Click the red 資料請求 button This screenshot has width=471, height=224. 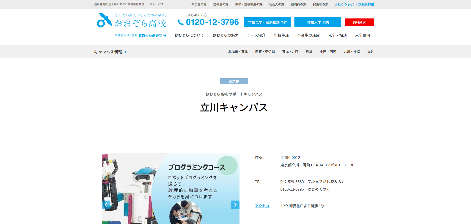pyautogui.click(x=359, y=22)
